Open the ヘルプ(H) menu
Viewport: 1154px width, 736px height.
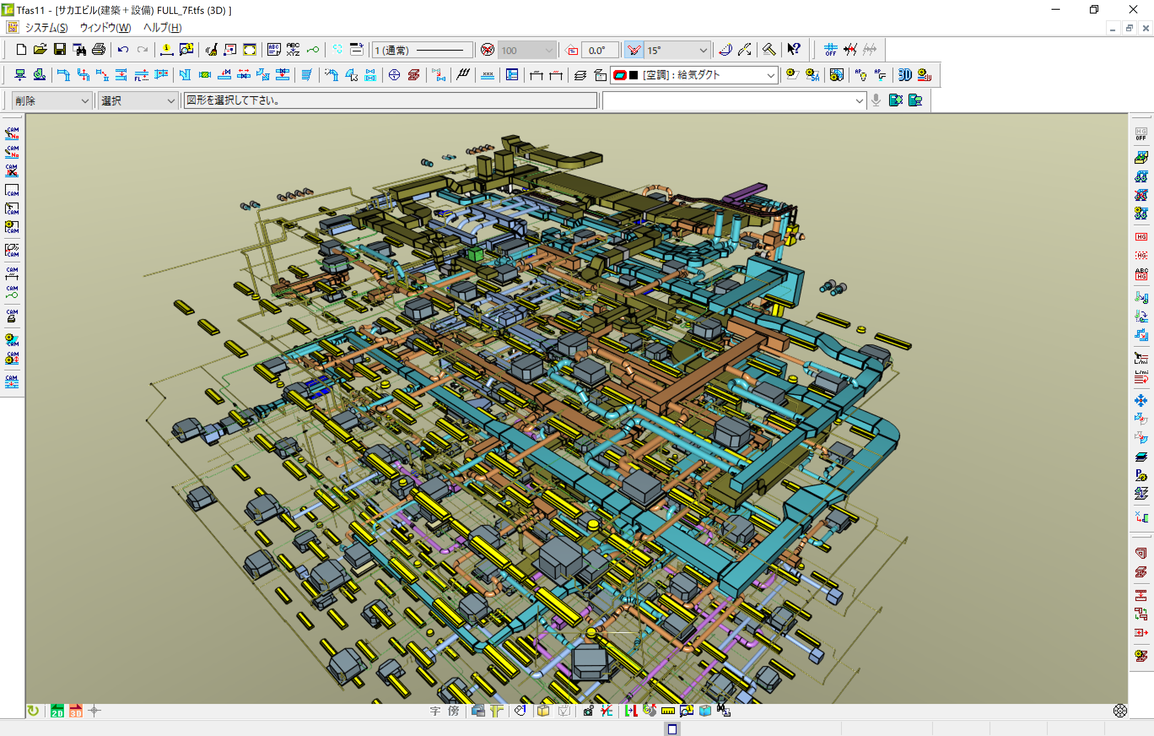coord(162,28)
